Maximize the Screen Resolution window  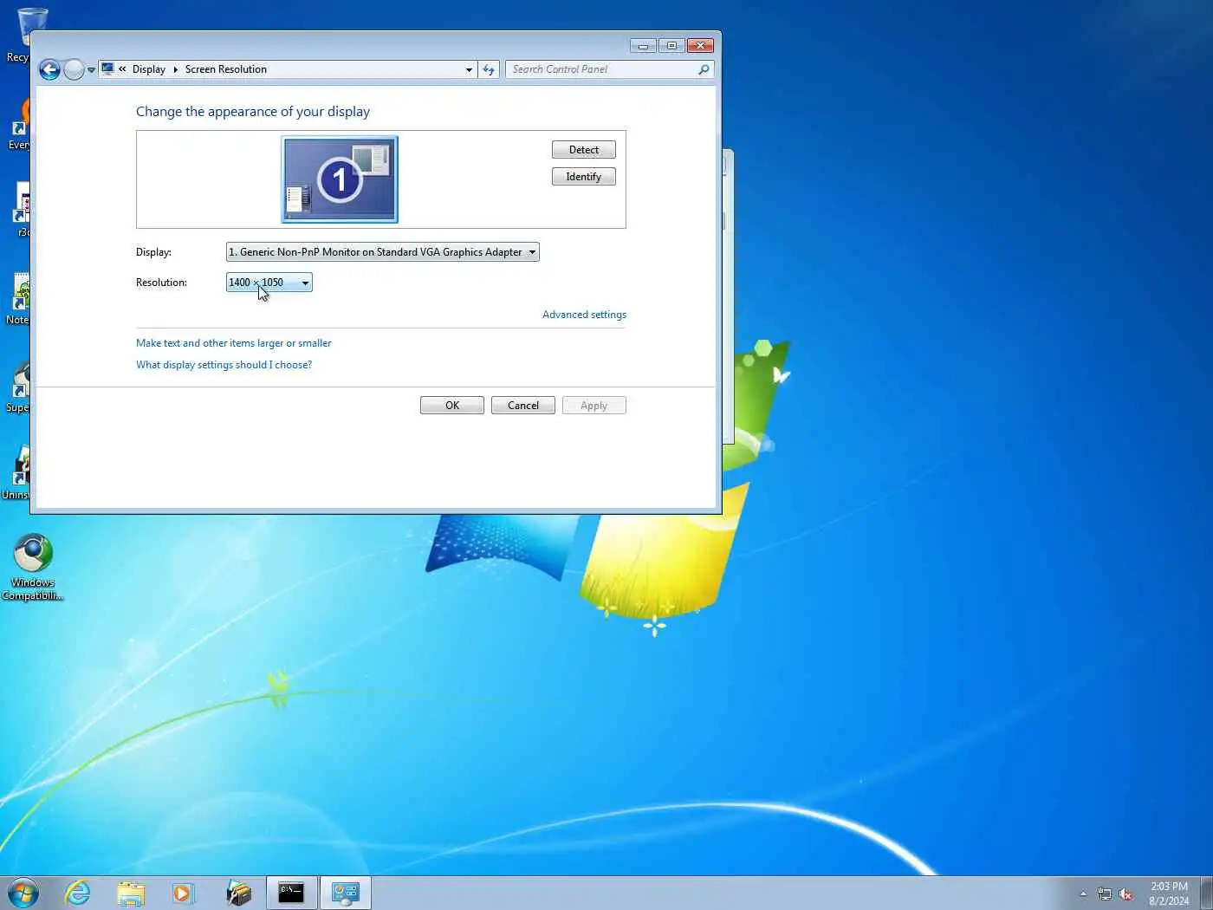(671, 45)
